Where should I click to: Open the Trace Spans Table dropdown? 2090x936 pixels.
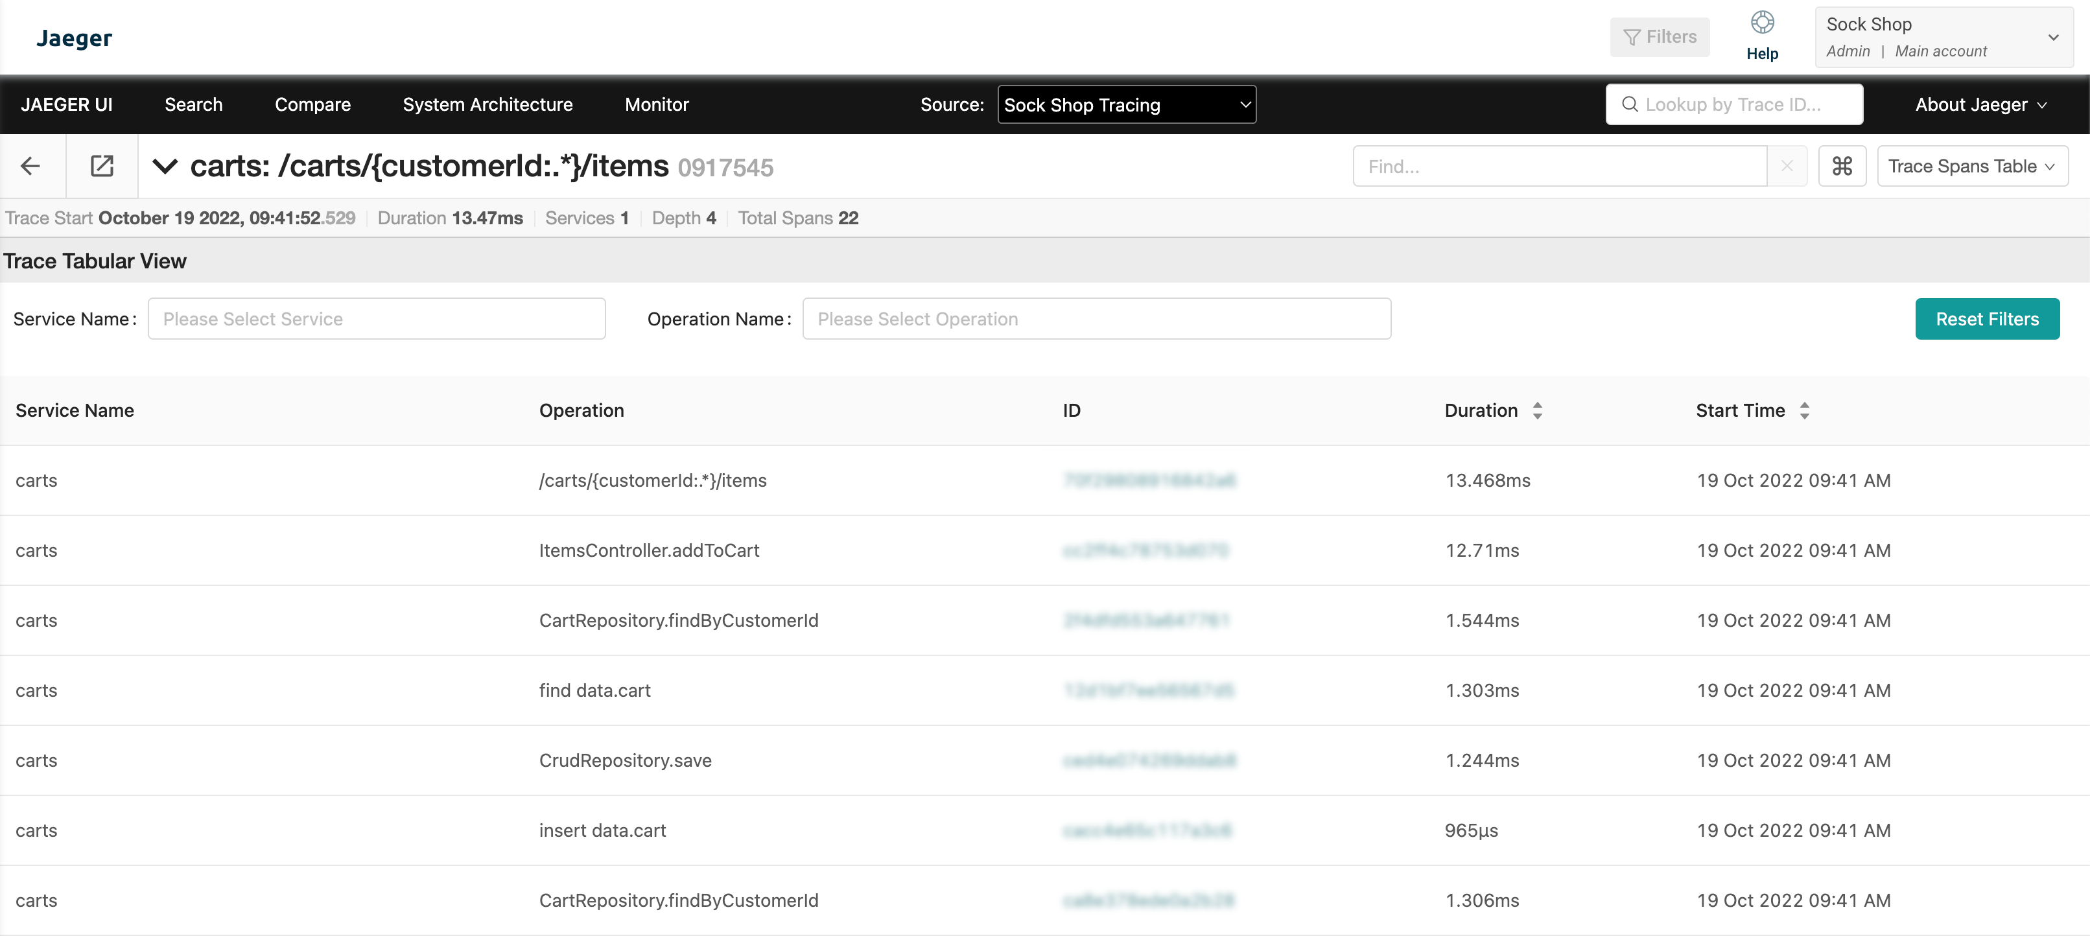1971,167
